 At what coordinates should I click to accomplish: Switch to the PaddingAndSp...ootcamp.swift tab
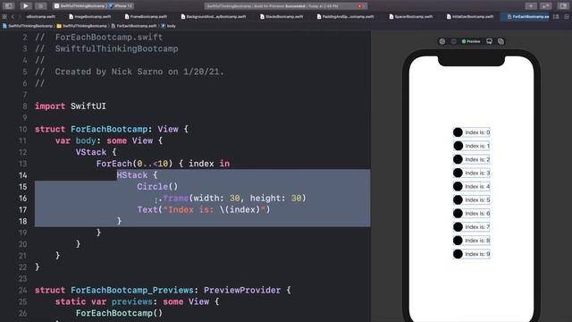point(346,16)
